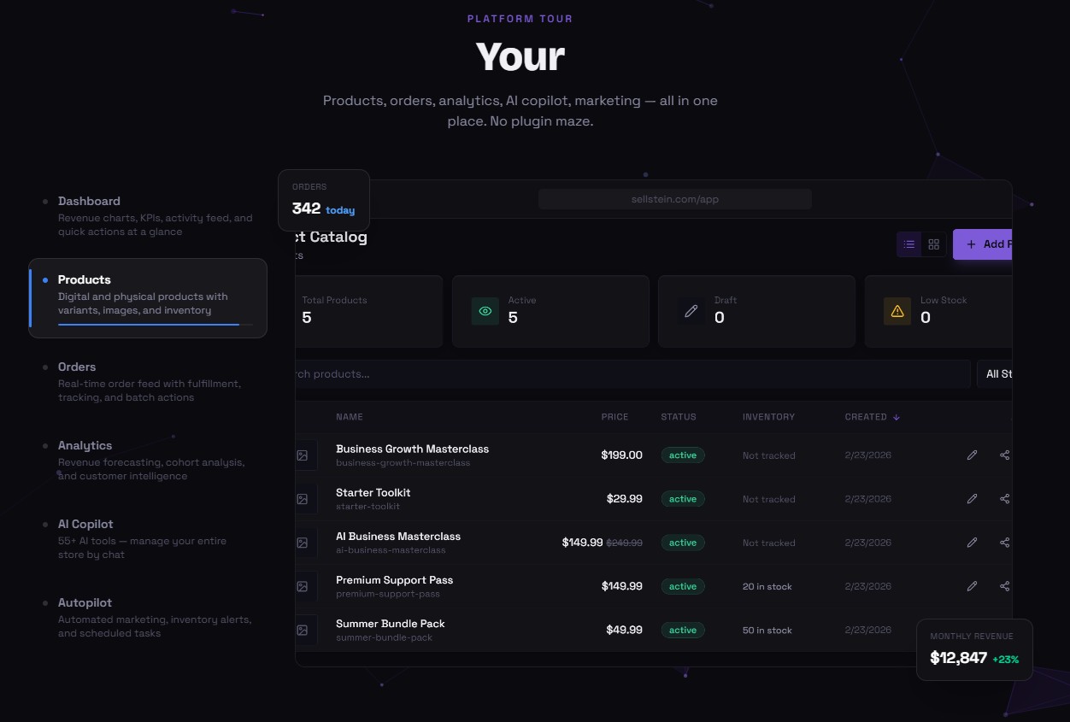The height and width of the screenshot is (722, 1070).
Task: Open the All Status filter dropdown
Action: [996, 374]
